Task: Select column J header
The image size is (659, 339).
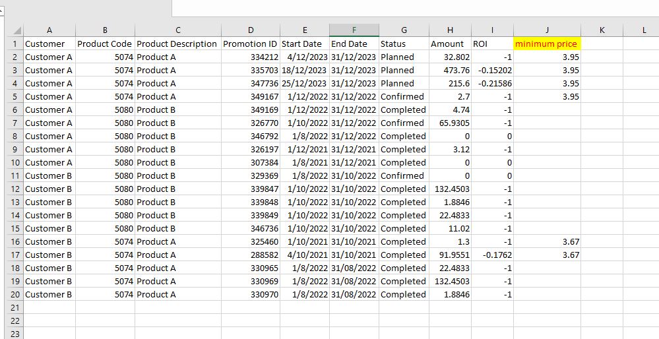Action: pyautogui.click(x=546, y=30)
